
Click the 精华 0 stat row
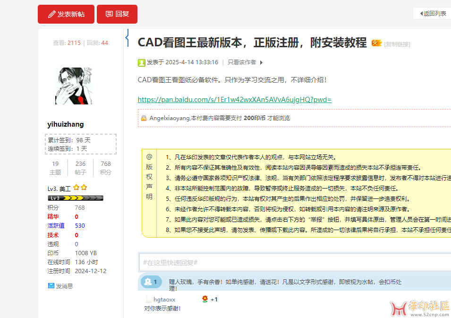click(x=63, y=217)
